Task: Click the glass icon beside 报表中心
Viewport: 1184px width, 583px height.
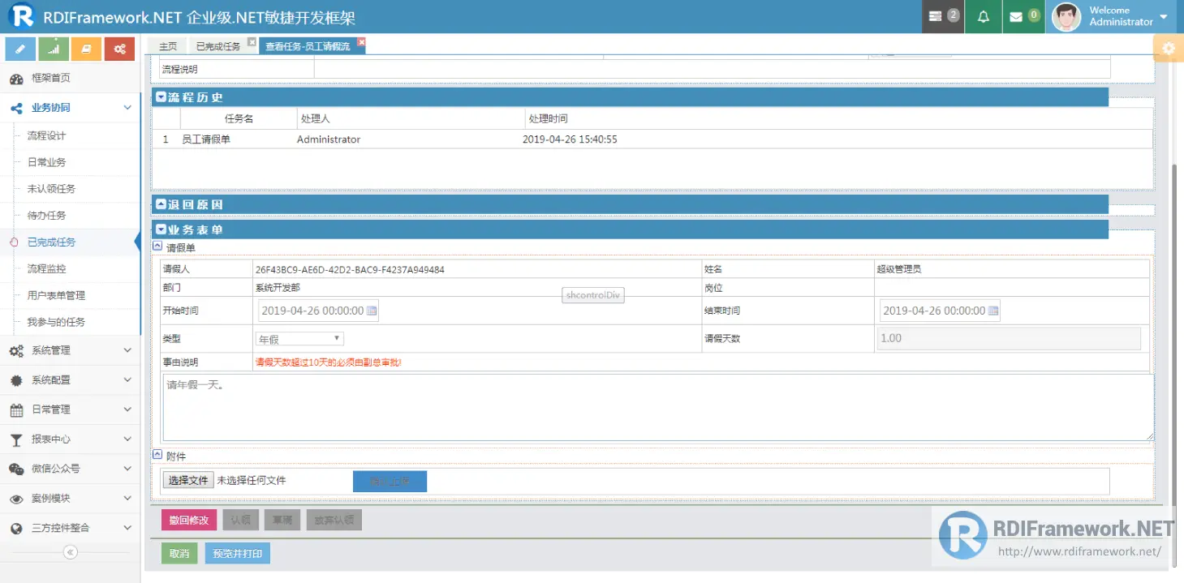Action: point(16,439)
